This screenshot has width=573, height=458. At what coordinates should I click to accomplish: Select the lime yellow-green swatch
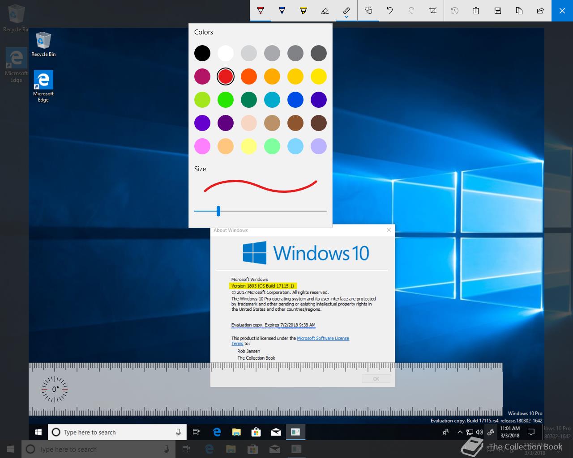(202, 100)
